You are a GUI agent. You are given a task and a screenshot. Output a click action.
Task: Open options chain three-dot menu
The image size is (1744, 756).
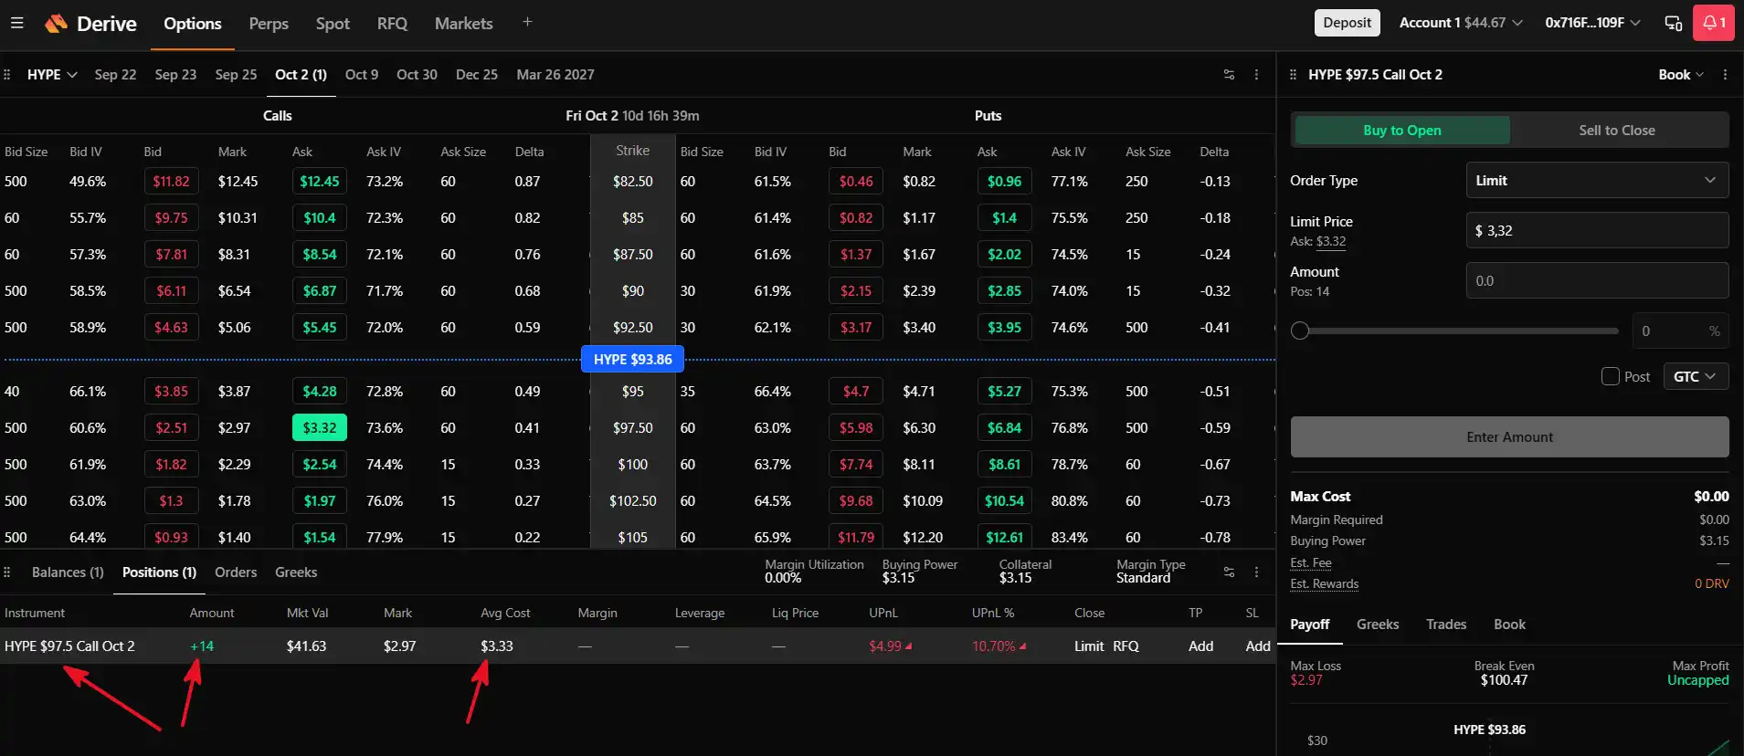coord(1256,75)
